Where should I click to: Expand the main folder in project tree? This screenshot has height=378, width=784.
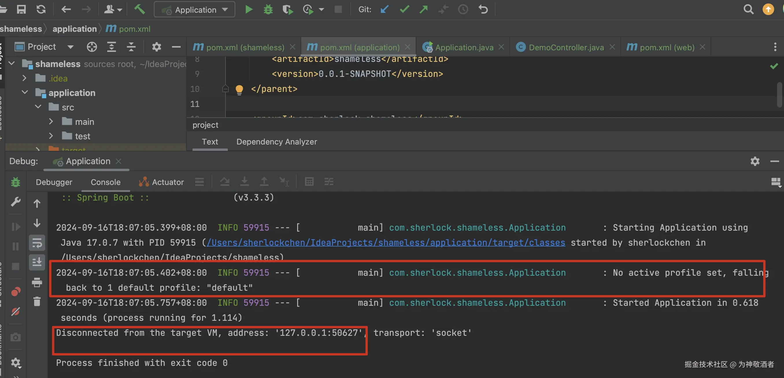[x=51, y=121]
